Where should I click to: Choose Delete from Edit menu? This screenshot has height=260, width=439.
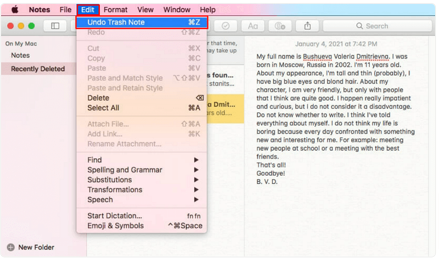pyautogui.click(x=142, y=98)
